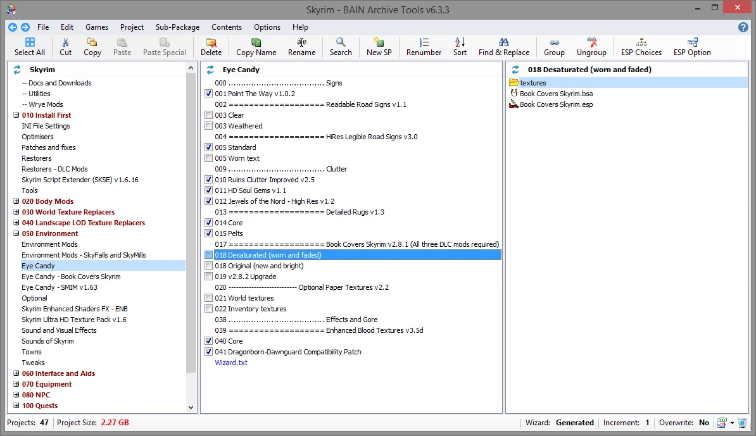Open the Help menu
The image size is (756, 436).
coord(300,27)
